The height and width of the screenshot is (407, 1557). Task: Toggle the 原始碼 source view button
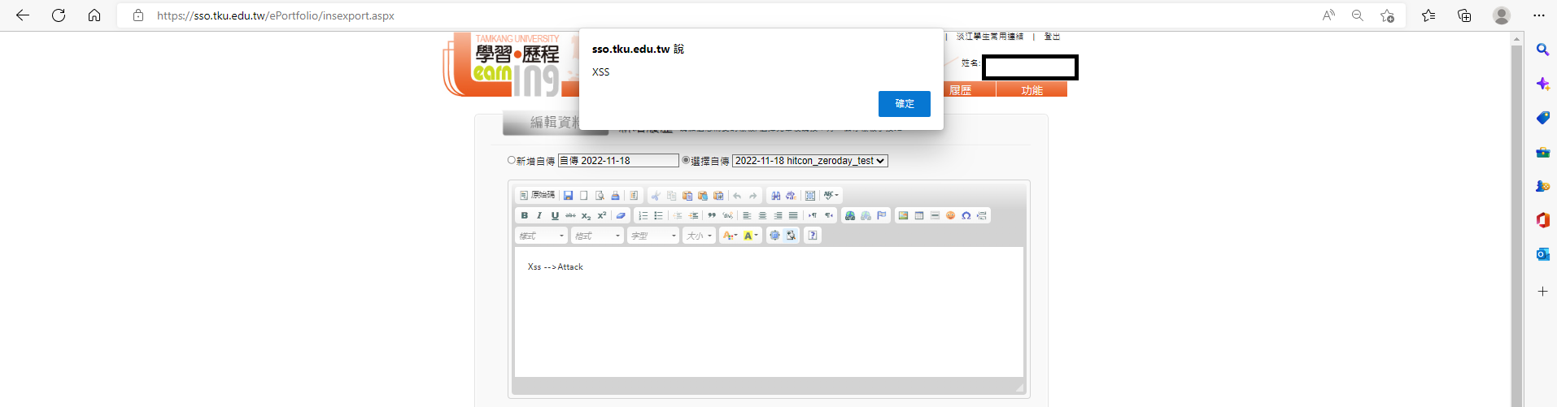pos(538,196)
